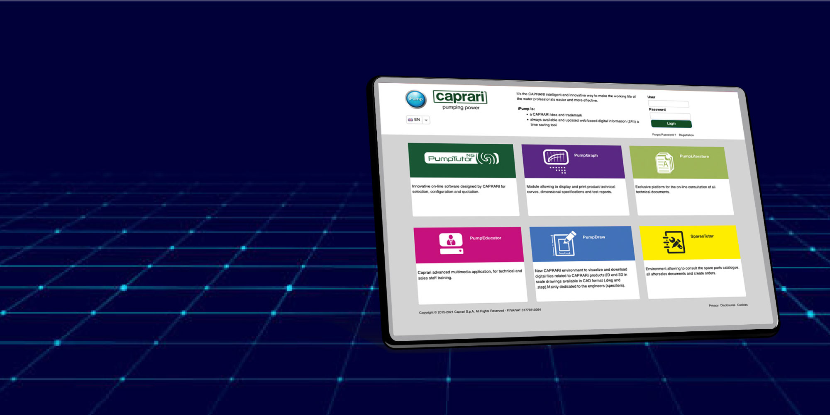830x415 pixels.
Task: Open the SparesTutor title label
Action: click(702, 236)
